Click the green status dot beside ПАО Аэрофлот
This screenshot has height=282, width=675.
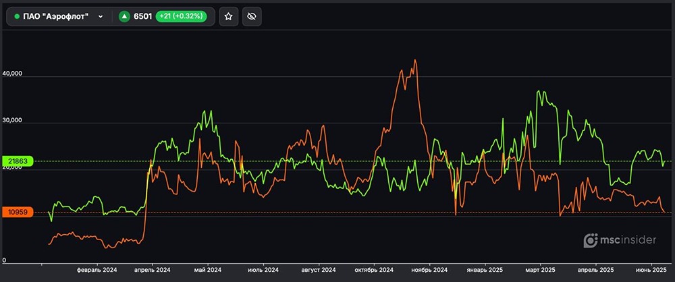click(17, 16)
